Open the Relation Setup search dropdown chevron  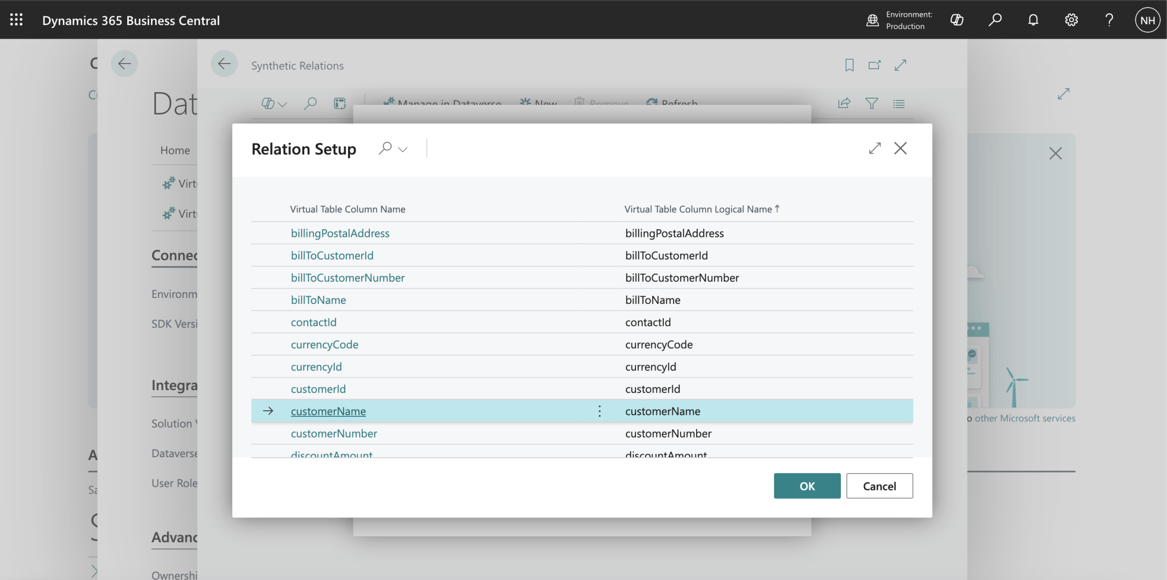403,150
